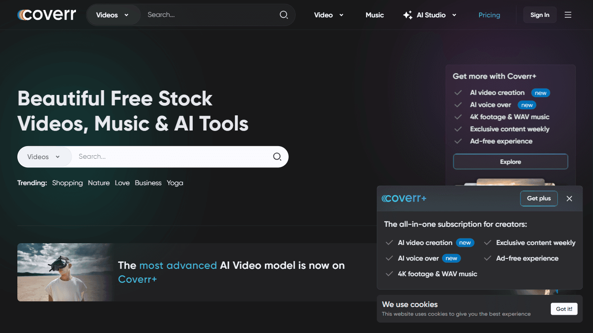Expand the AI Studio dropdown arrow
The height and width of the screenshot is (333, 593).
[x=454, y=15]
